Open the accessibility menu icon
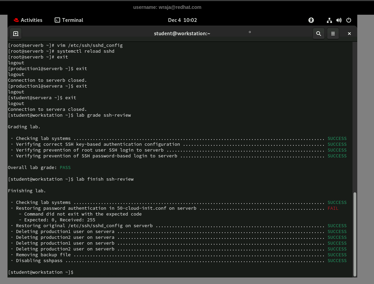This screenshot has width=374, height=284. point(311,20)
